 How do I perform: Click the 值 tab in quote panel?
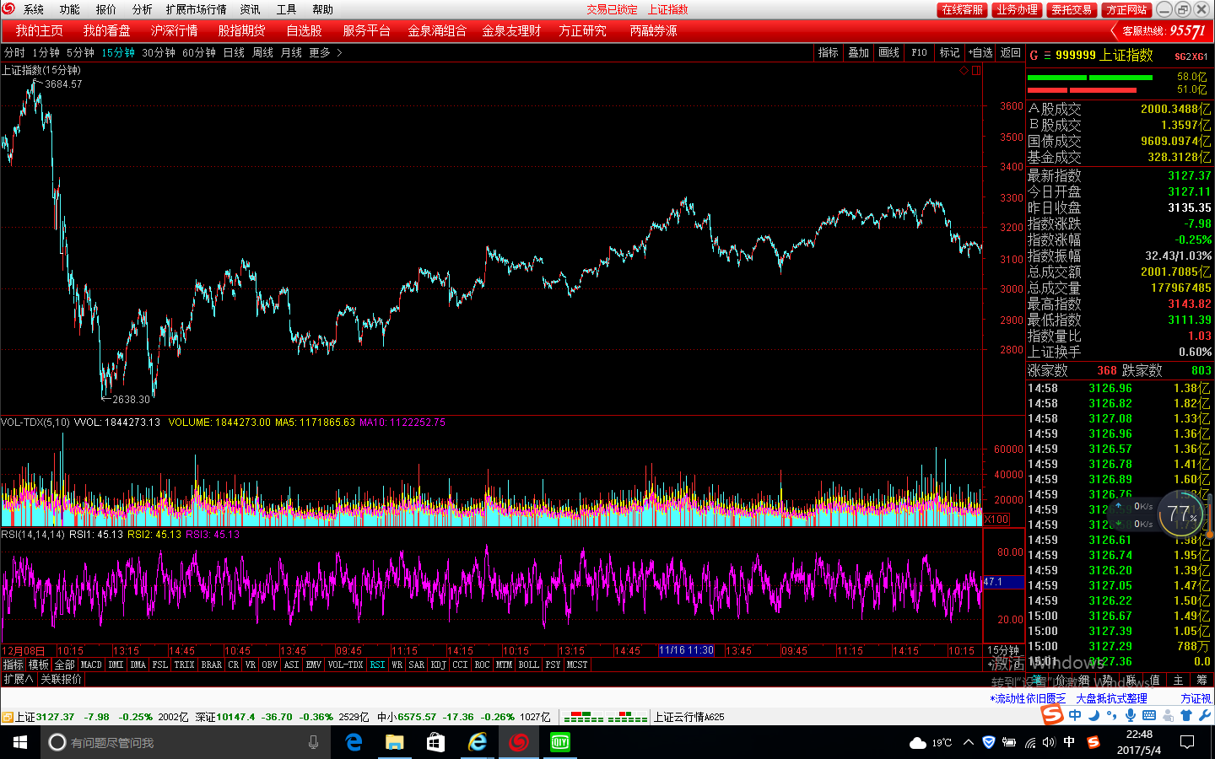[1154, 680]
